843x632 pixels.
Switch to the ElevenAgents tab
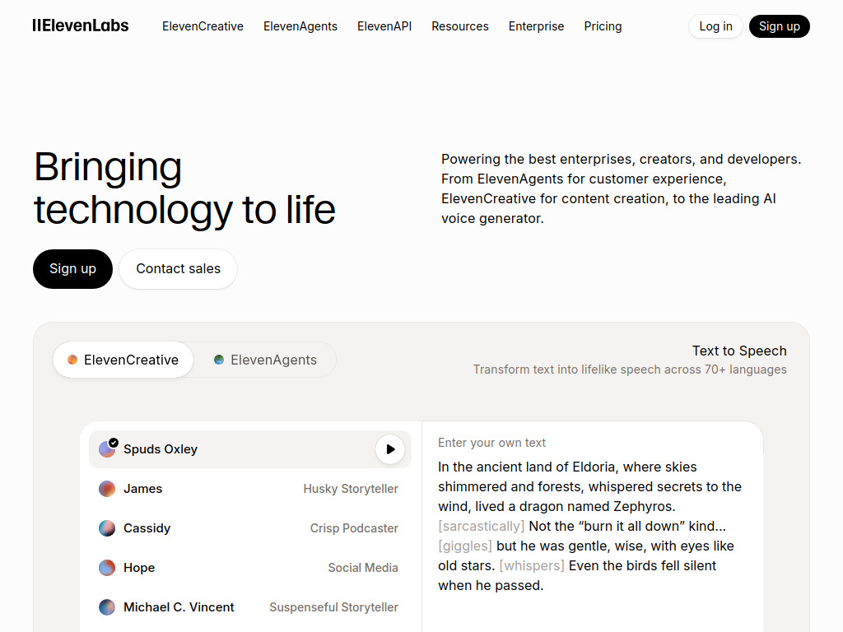(265, 360)
